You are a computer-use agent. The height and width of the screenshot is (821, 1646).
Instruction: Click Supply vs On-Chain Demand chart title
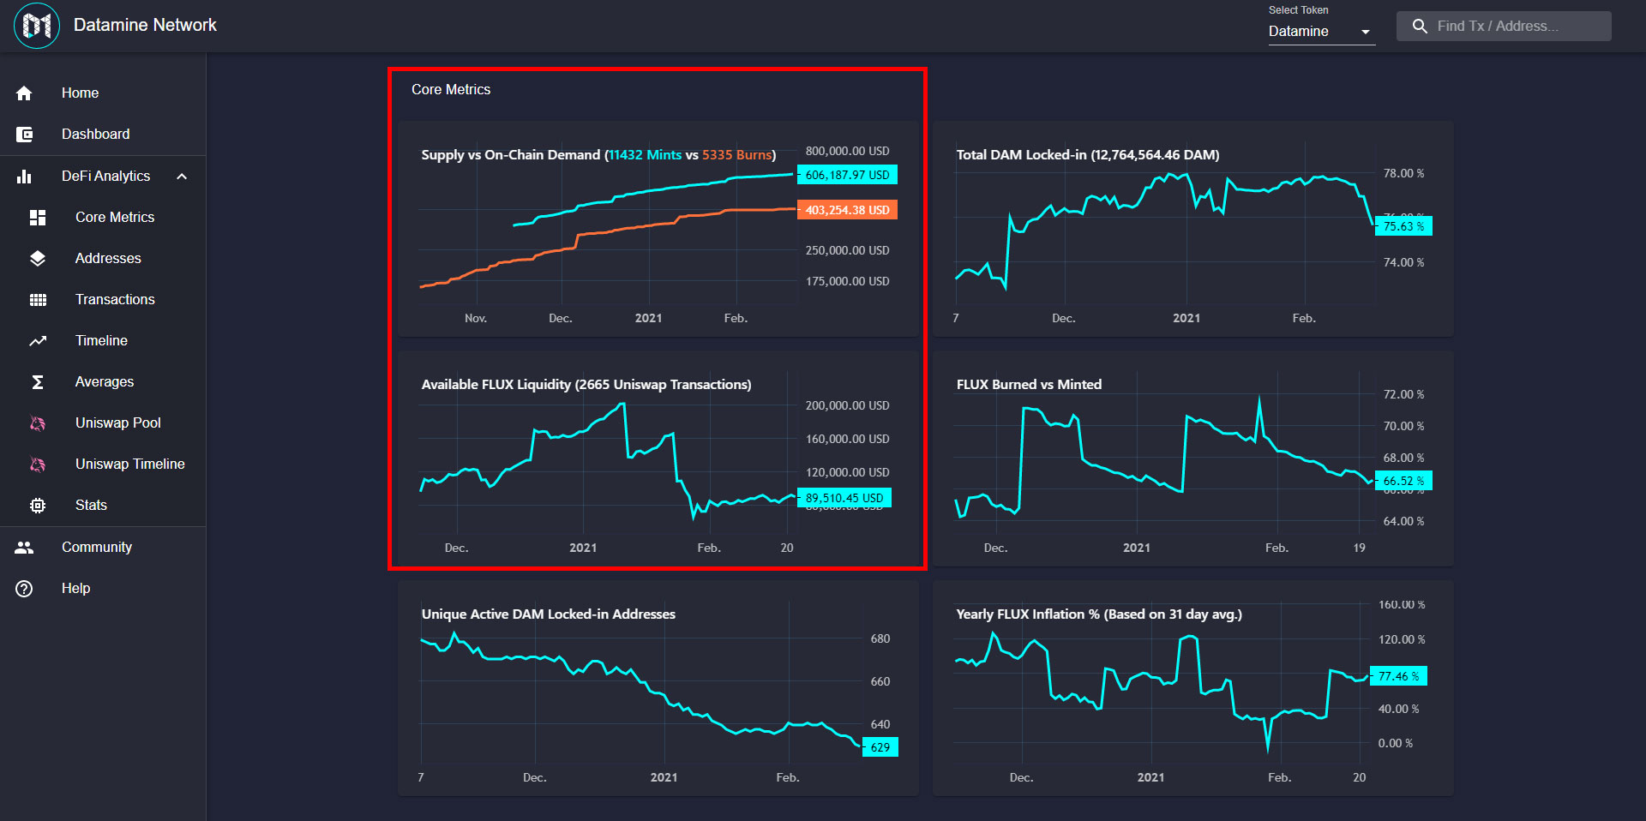coord(598,155)
